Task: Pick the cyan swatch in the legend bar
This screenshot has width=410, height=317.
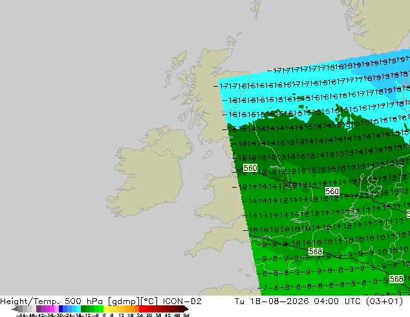Action: (x=78, y=309)
